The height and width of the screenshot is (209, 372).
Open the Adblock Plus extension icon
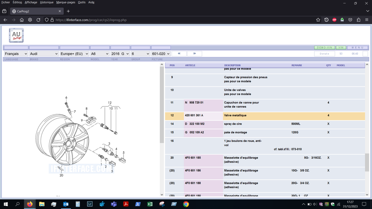pyautogui.click(x=334, y=20)
